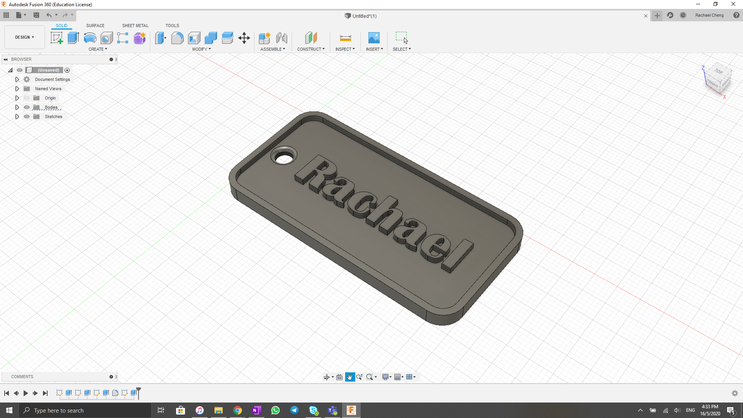Open the Extensions icon next to the new tab button

(670, 15)
